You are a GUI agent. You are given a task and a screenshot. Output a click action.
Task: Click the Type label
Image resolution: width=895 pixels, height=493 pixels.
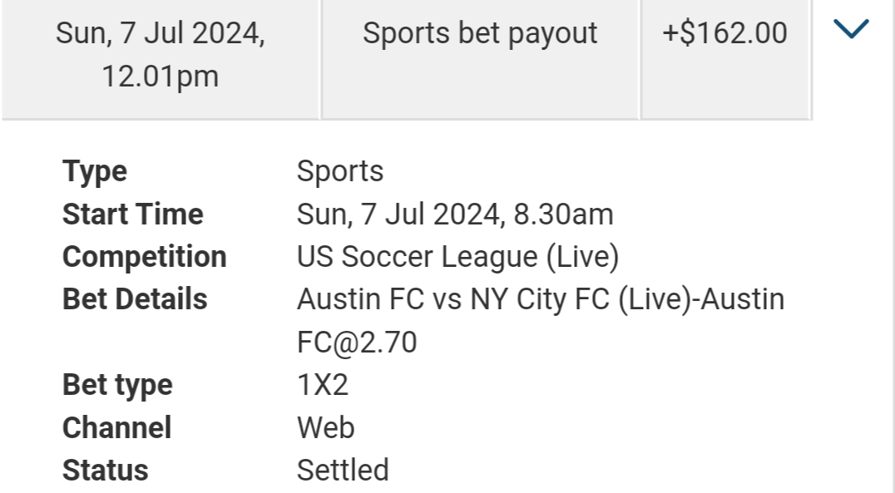[x=95, y=171]
